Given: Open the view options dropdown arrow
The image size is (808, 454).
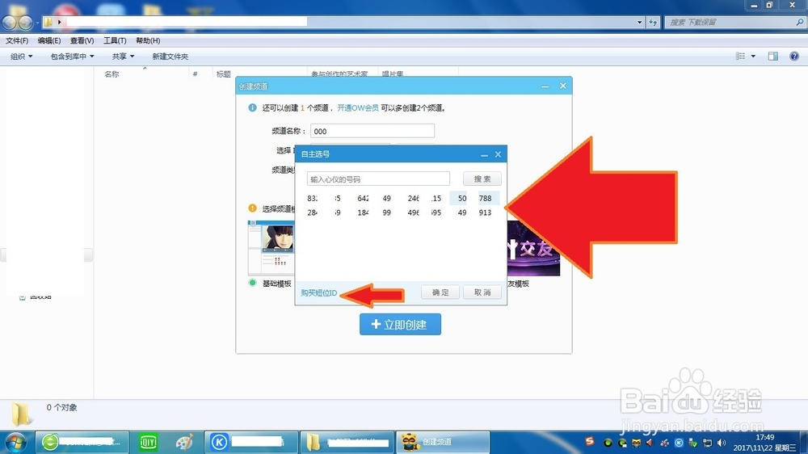Looking at the screenshot, I should coord(753,57).
